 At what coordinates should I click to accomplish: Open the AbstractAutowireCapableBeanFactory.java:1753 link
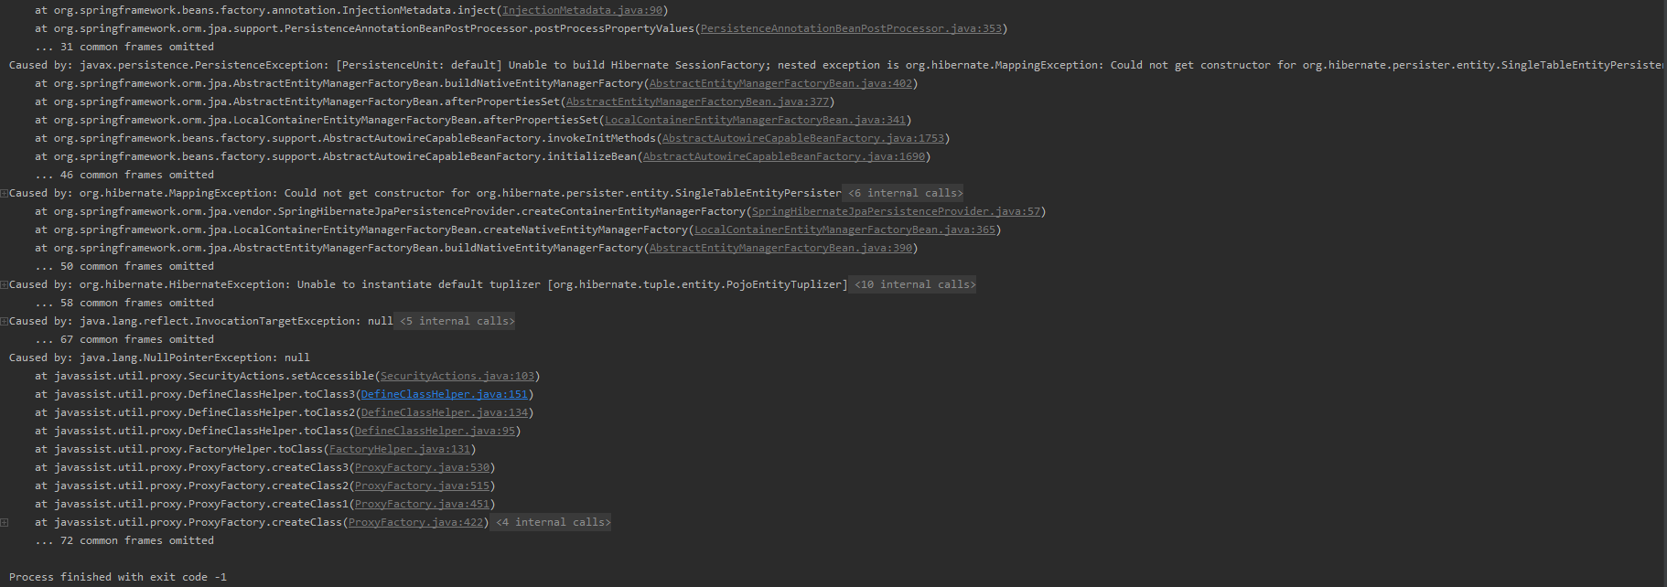point(802,138)
